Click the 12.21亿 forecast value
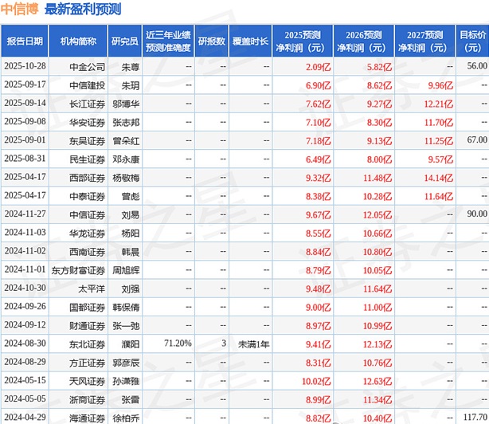This screenshot has height=424, width=489. (438, 104)
